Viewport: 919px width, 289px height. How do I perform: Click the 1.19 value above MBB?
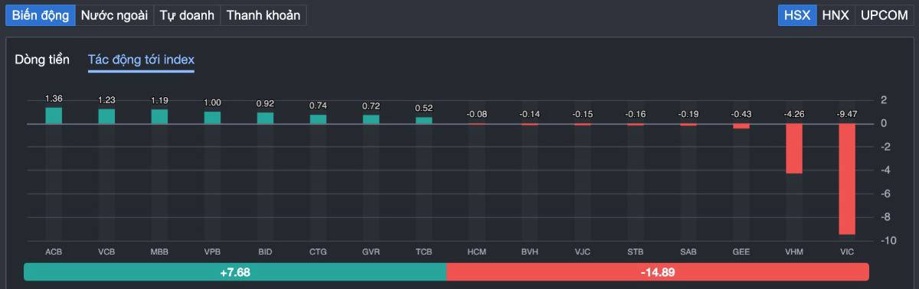[x=159, y=100]
